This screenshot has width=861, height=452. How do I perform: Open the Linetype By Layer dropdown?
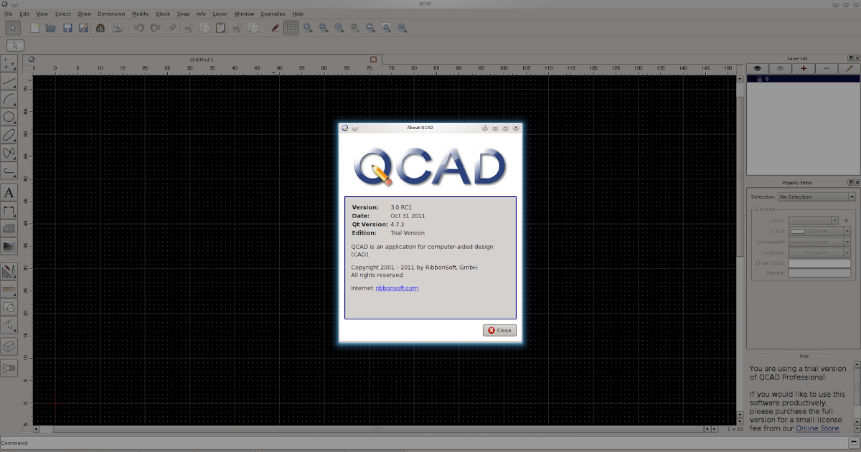click(x=819, y=253)
